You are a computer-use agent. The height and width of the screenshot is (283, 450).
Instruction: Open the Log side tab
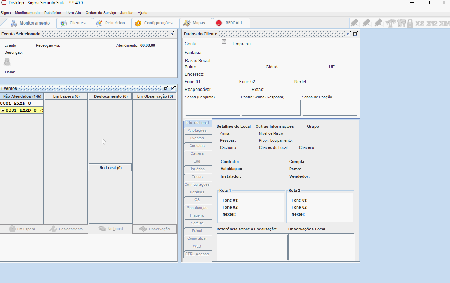197,161
